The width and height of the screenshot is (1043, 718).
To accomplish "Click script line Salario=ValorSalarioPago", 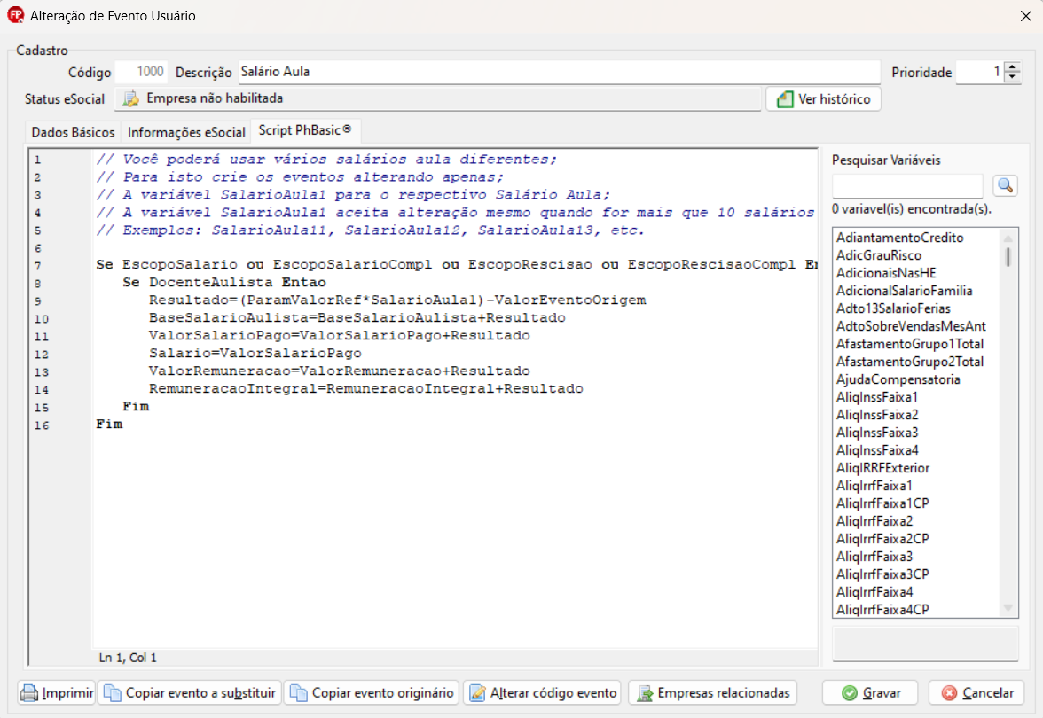I will point(255,353).
